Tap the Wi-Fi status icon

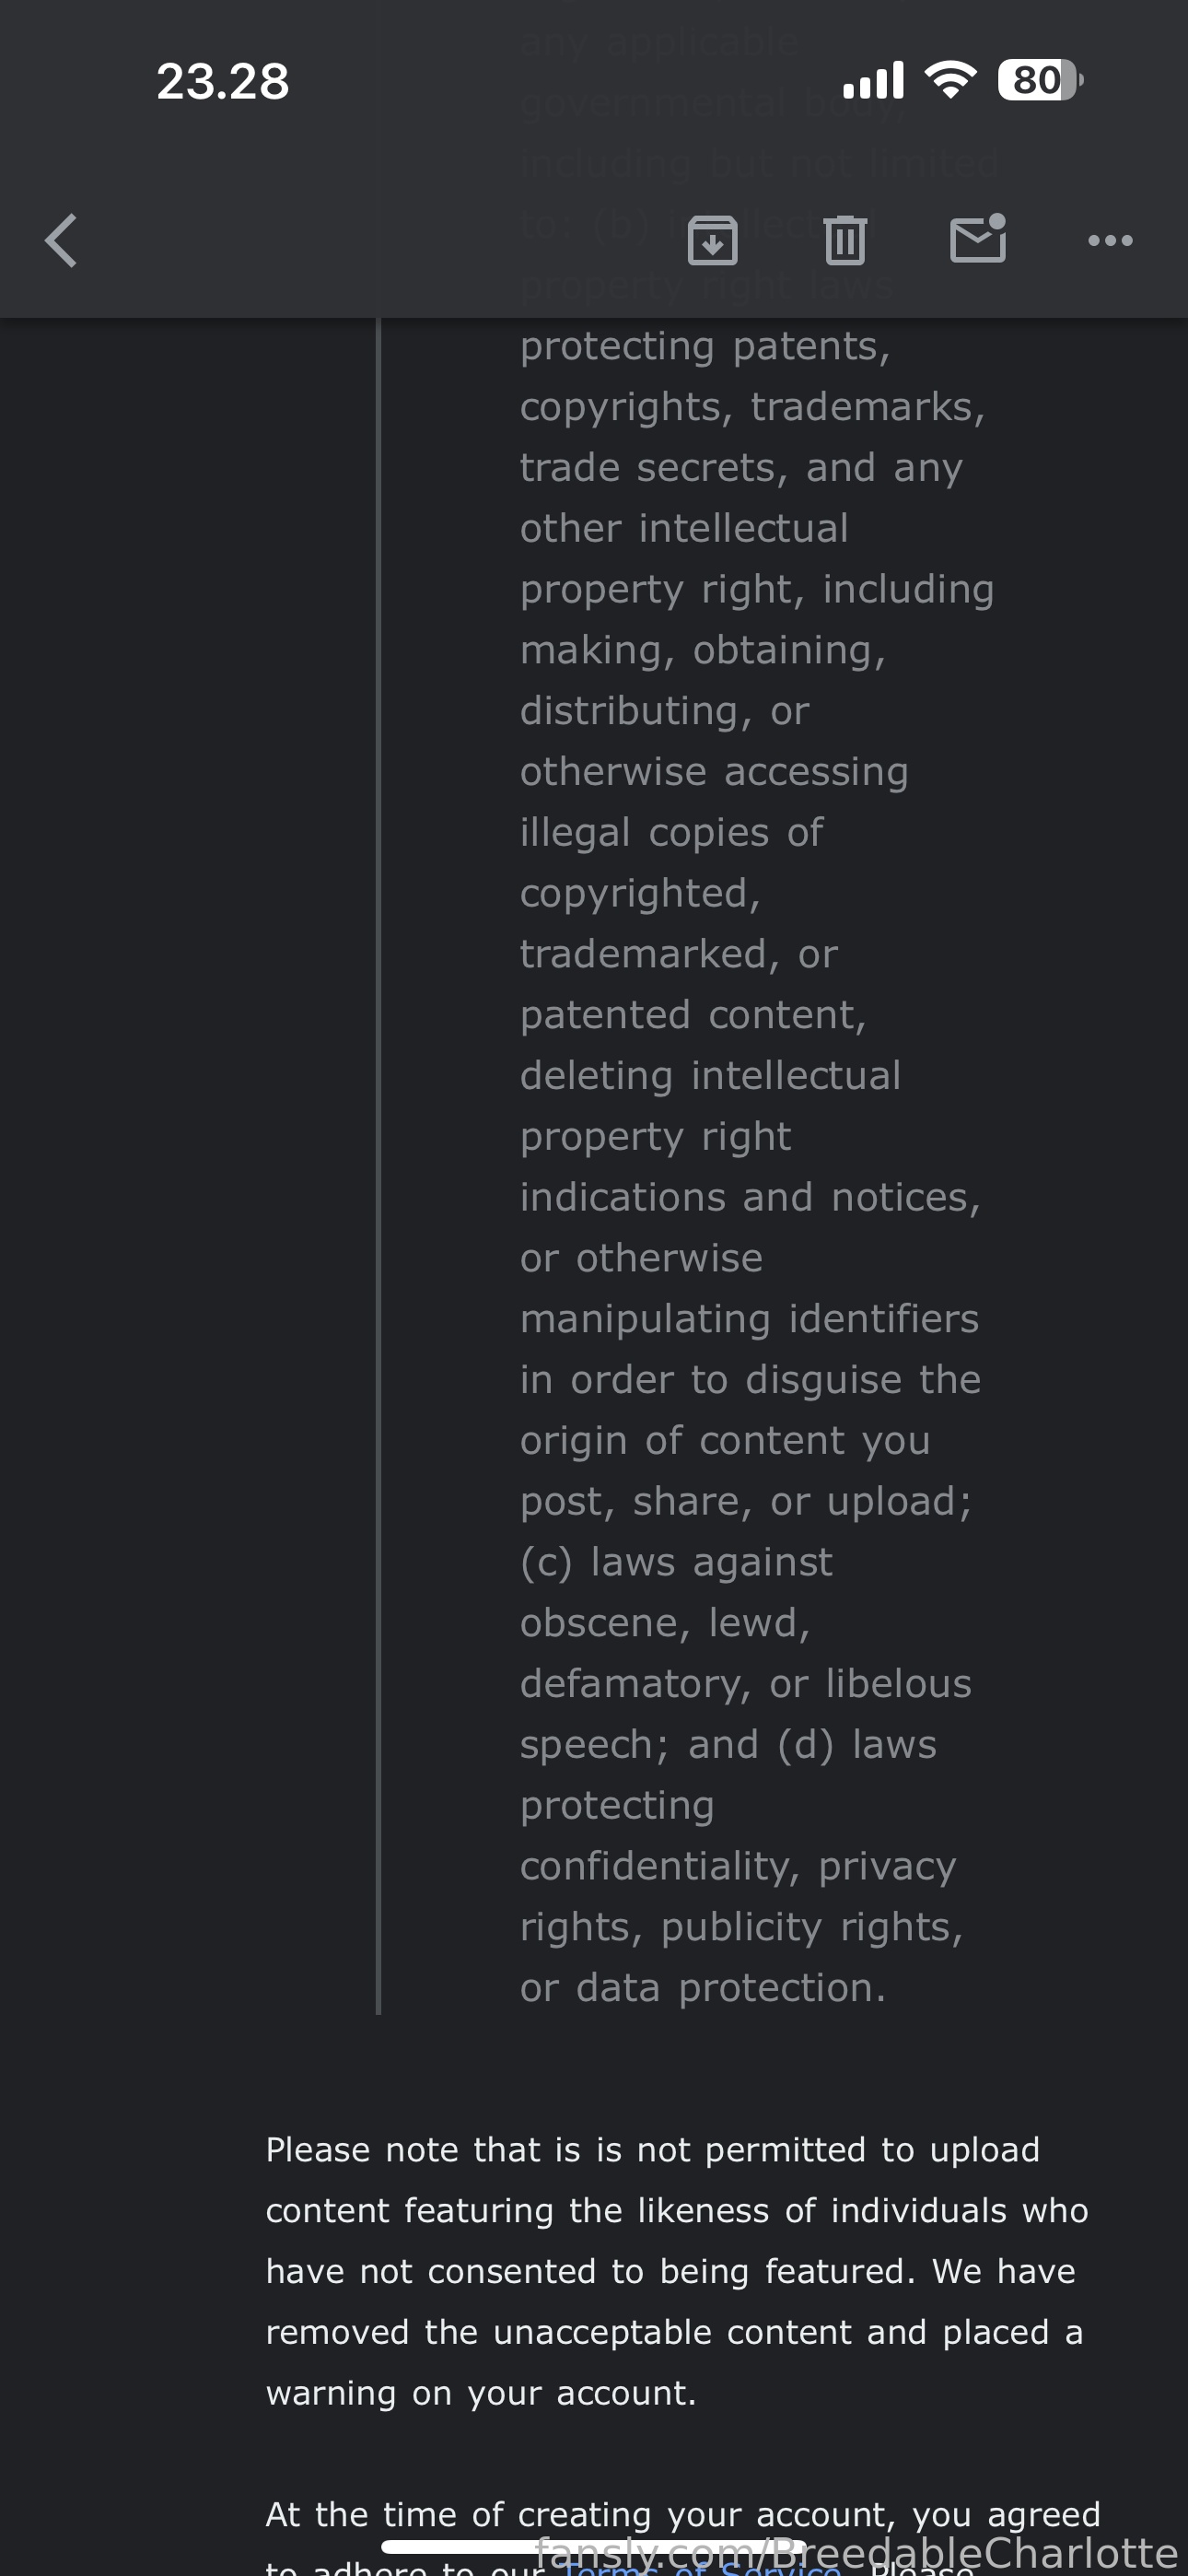[951, 80]
